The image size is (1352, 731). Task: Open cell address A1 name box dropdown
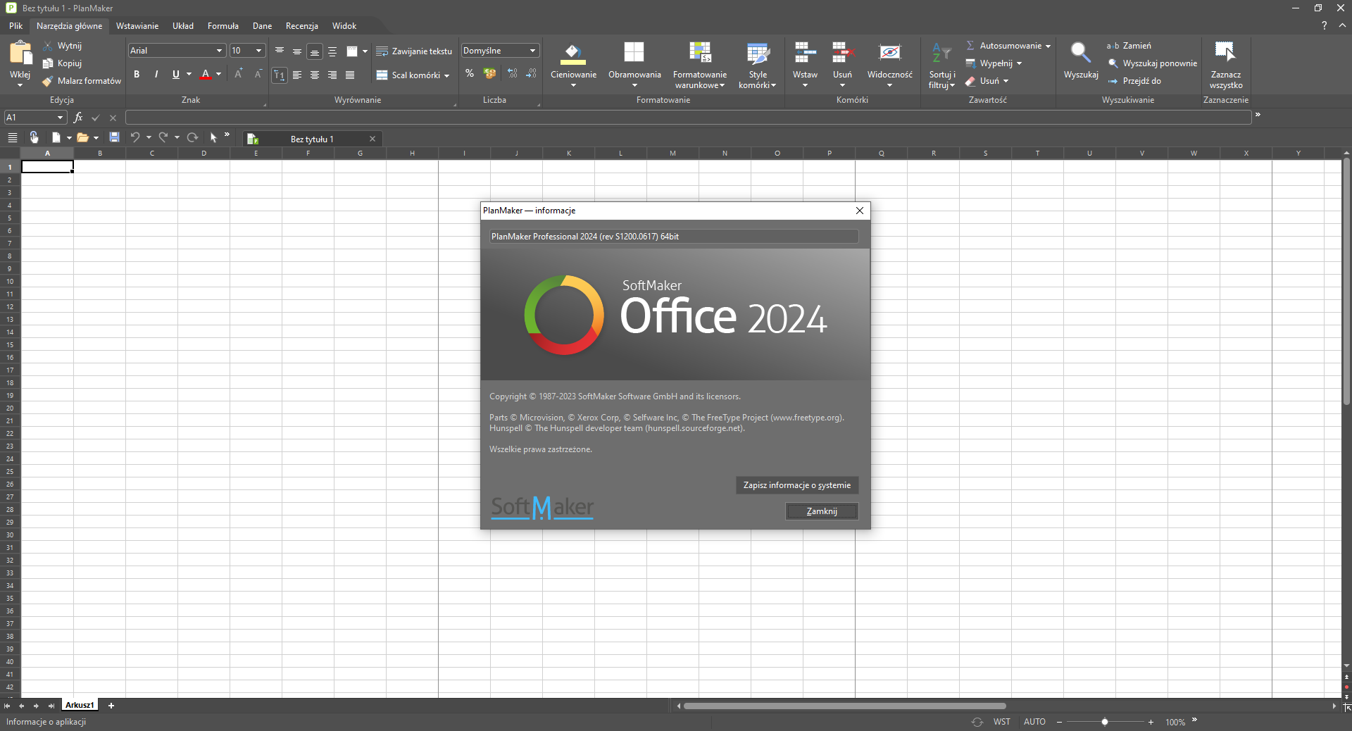(x=61, y=118)
